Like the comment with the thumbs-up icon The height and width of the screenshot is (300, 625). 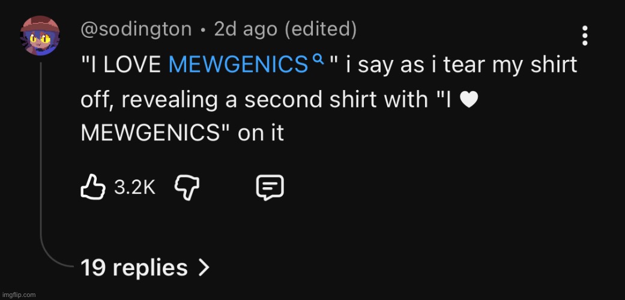[x=93, y=188]
